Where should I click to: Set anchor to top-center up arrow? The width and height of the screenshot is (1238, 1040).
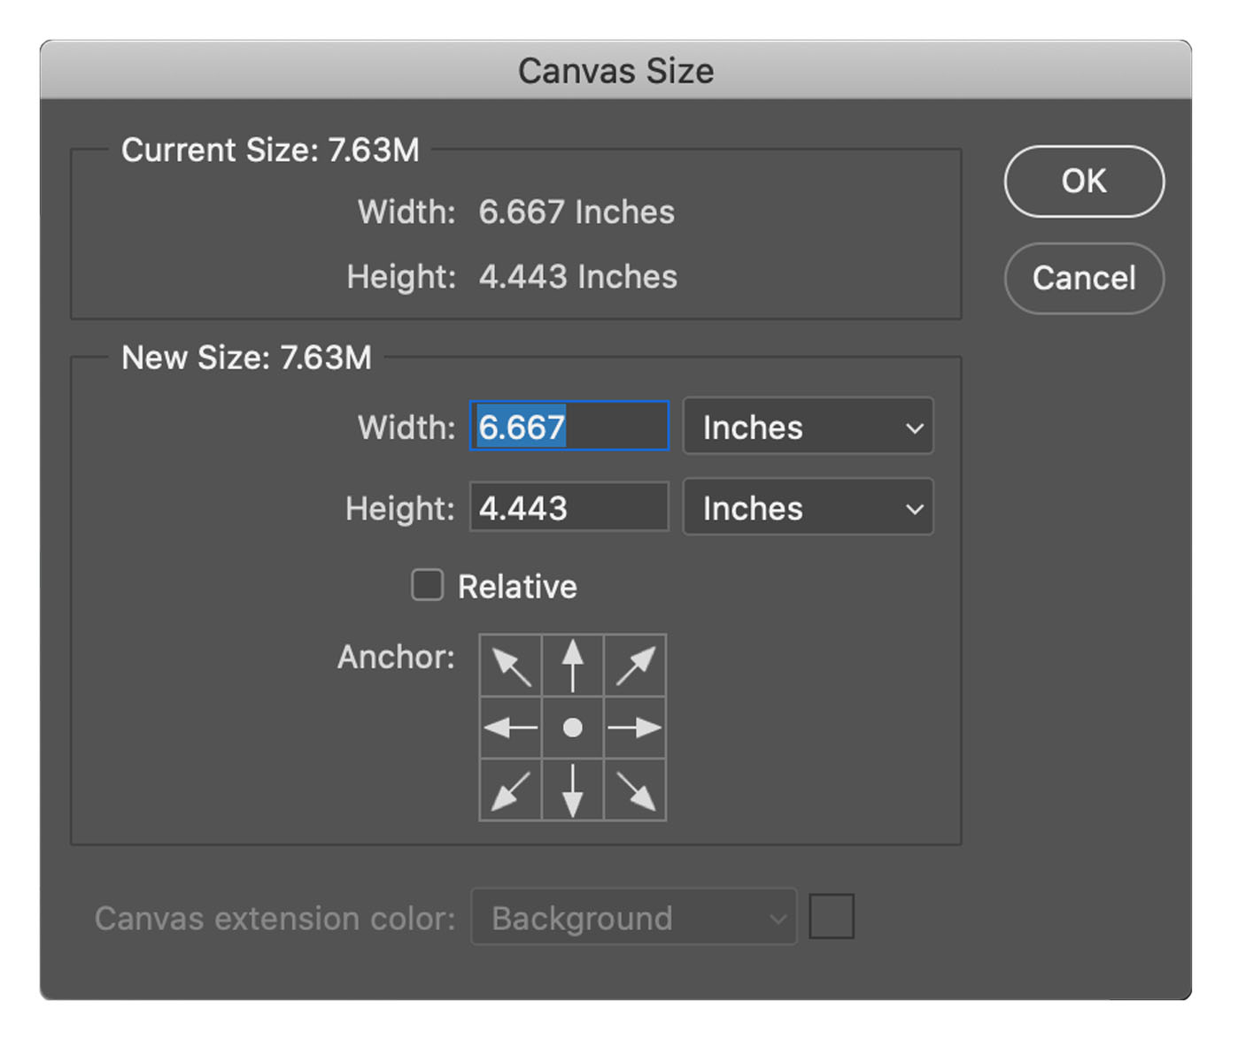[573, 666]
